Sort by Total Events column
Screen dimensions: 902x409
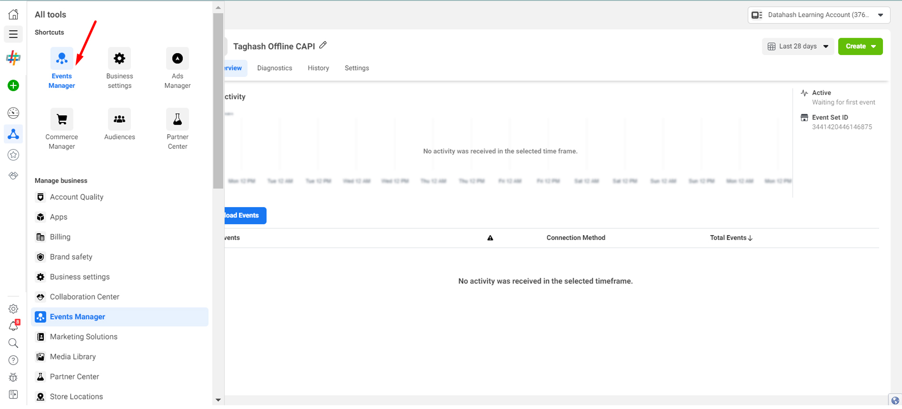tap(731, 238)
